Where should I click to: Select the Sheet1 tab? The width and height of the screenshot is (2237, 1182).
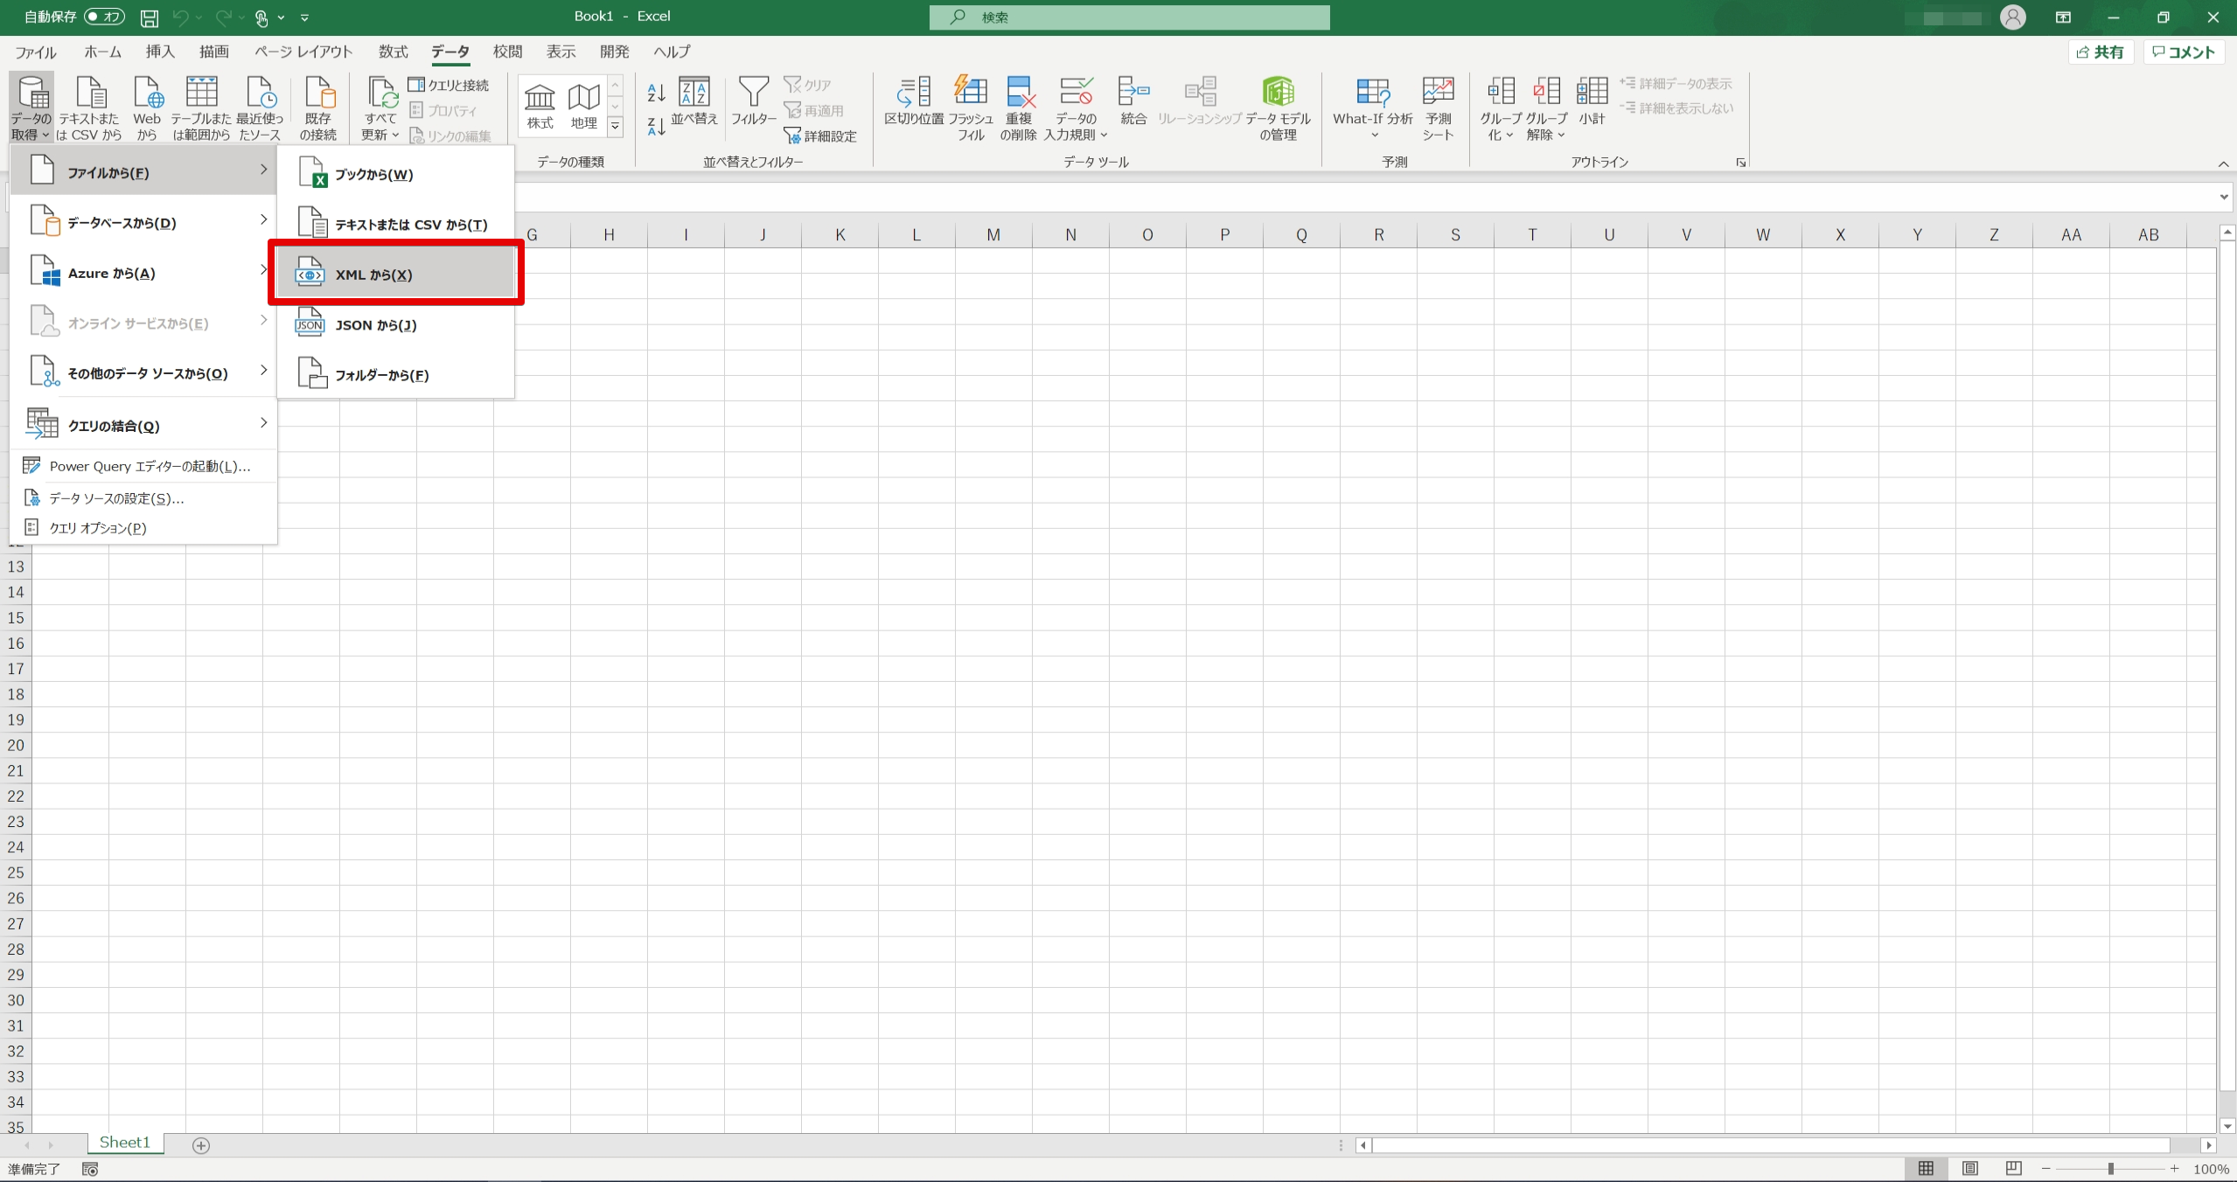coord(124,1143)
